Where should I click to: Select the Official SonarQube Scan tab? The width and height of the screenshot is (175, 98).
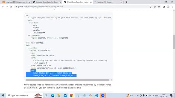(x=78, y=2)
